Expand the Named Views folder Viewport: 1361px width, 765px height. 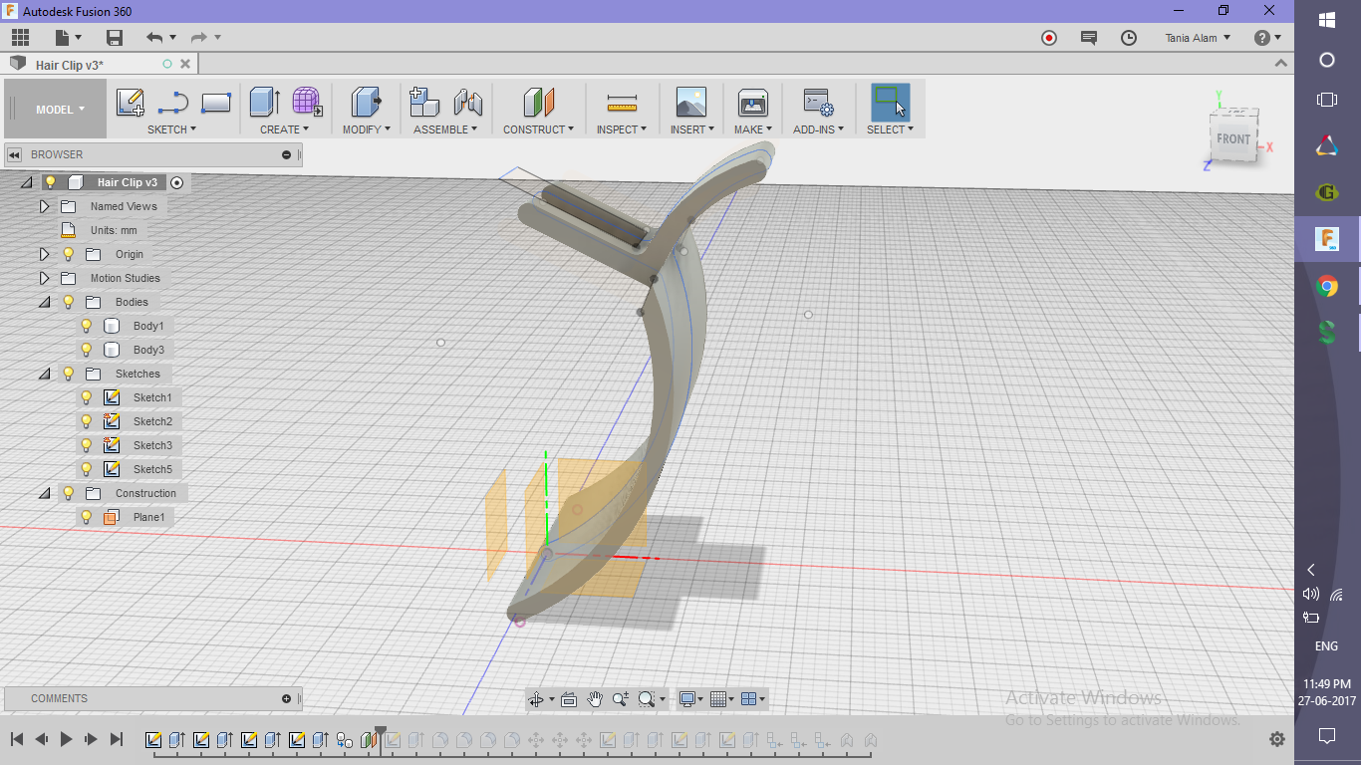(x=44, y=206)
